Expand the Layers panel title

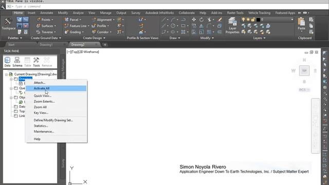(259, 38)
